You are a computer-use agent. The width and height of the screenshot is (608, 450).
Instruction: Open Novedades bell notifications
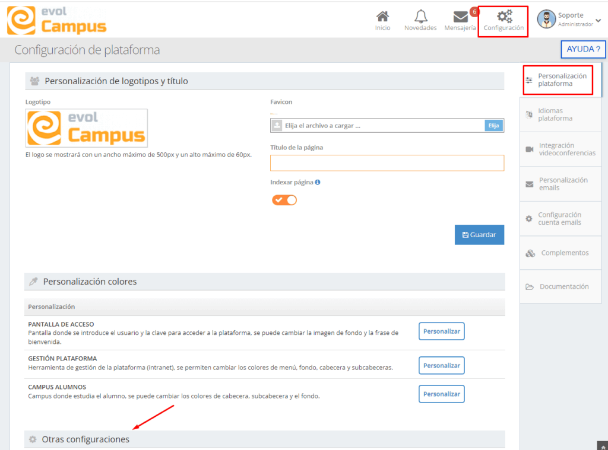point(420,17)
